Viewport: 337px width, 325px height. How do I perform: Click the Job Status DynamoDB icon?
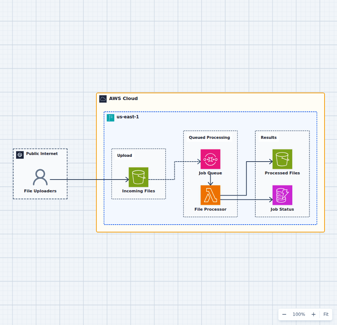282,195
